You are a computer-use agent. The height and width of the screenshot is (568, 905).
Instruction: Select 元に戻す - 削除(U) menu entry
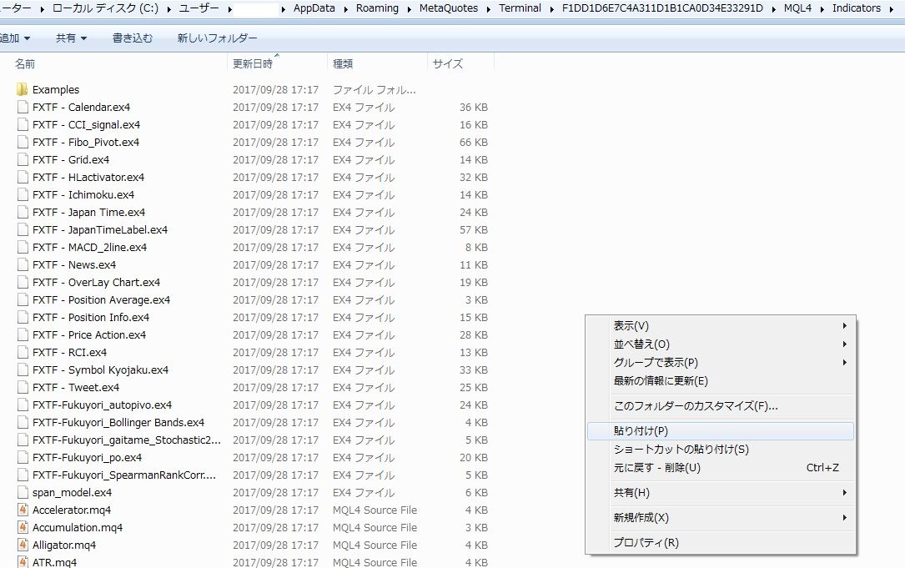coord(721,468)
